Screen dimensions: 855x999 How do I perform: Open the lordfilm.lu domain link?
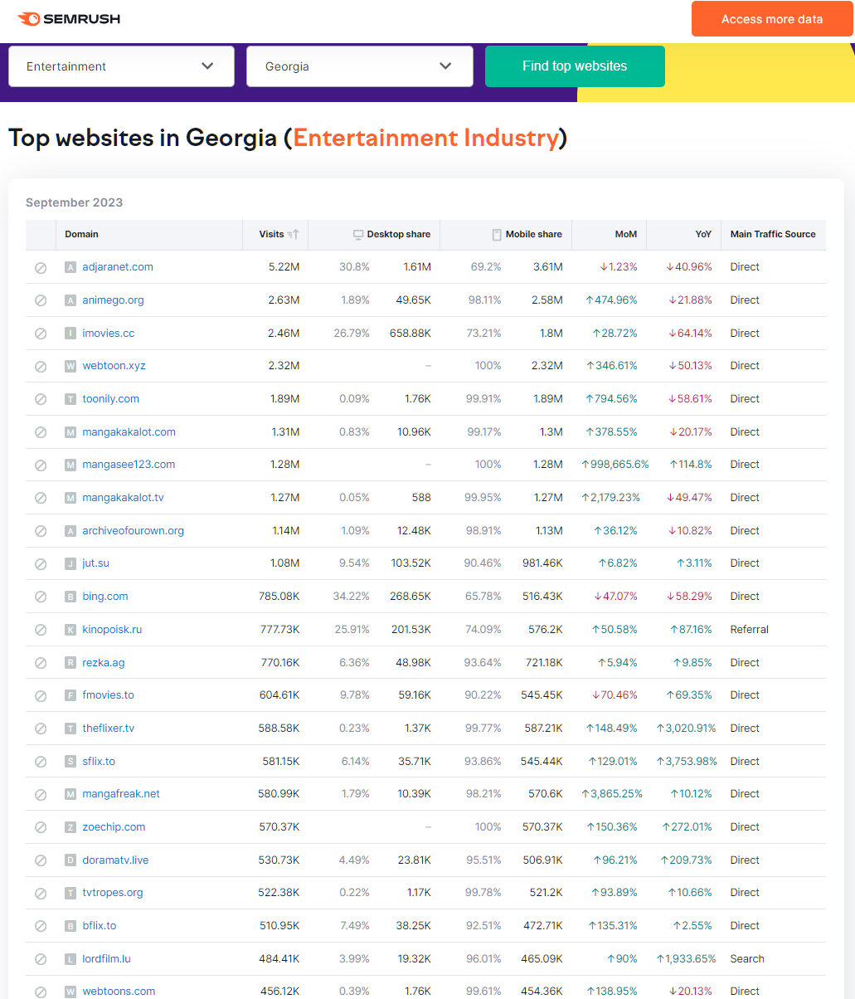pyautogui.click(x=106, y=959)
